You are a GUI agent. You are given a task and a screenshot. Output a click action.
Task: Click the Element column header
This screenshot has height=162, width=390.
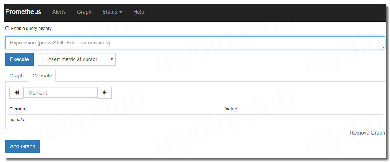click(x=18, y=109)
